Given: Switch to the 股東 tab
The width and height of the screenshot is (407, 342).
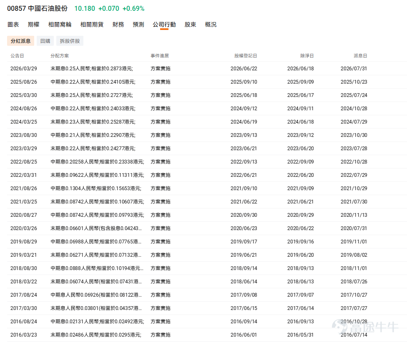Looking at the screenshot, I should pyautogui.click(x=190, y=25).
